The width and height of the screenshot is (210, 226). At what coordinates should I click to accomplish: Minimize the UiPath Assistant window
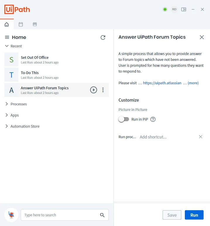coord(193,9)
